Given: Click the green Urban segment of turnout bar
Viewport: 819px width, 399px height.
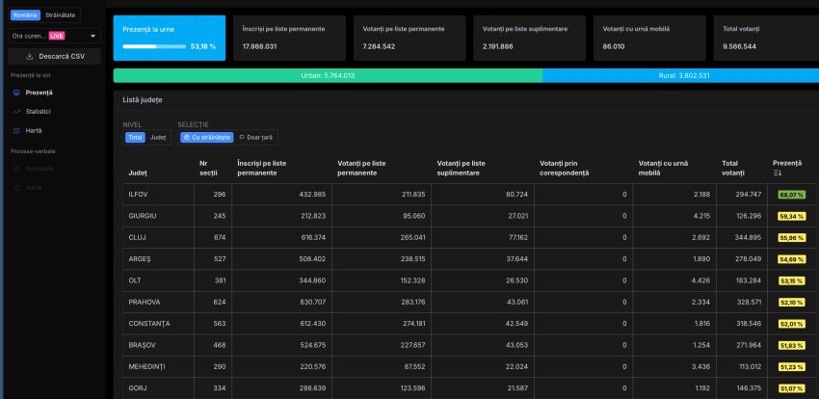Looking at the screenshot, I should [328, 75].
